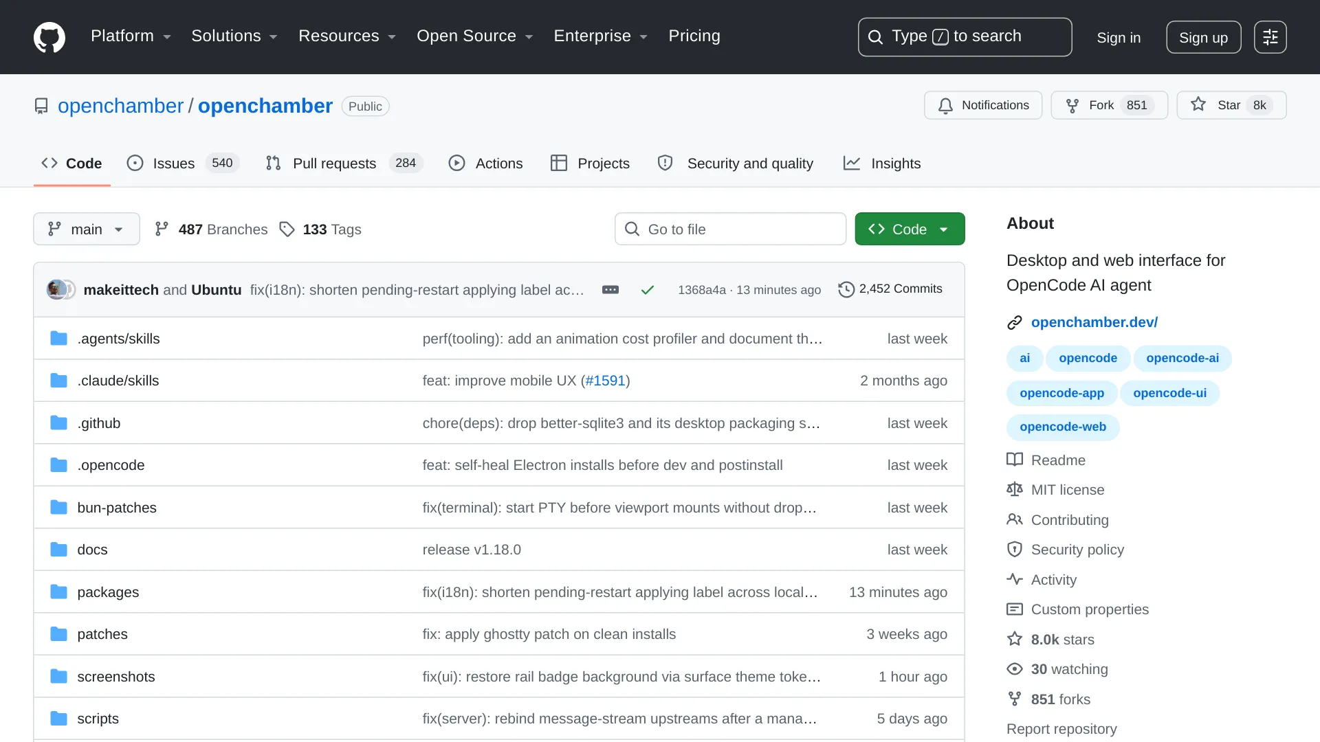Image resolution: width=1320 pixels, height=742 pixels.
Task: Open Security policy shield item
Action: click(x=1065, y=550)
